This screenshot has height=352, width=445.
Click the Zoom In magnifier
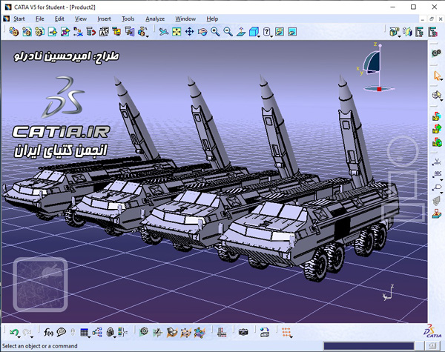coord(215,31)
